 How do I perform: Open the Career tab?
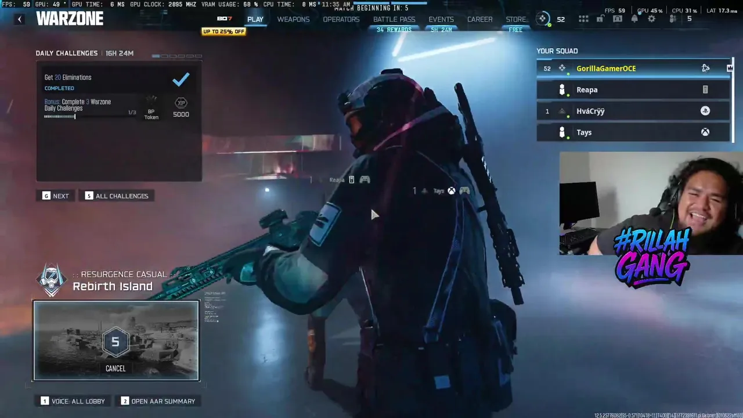(480, 19)
